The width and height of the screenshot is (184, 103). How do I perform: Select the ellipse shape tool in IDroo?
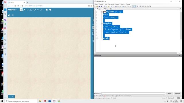tap(34, 10)
